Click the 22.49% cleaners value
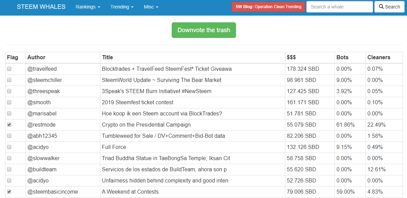 [376, 125]
